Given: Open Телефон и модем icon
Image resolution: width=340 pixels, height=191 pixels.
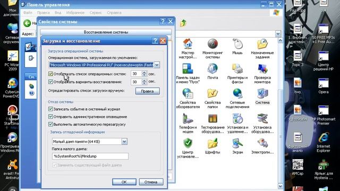Looking at the screenshot, I should (x=188, y=119).
